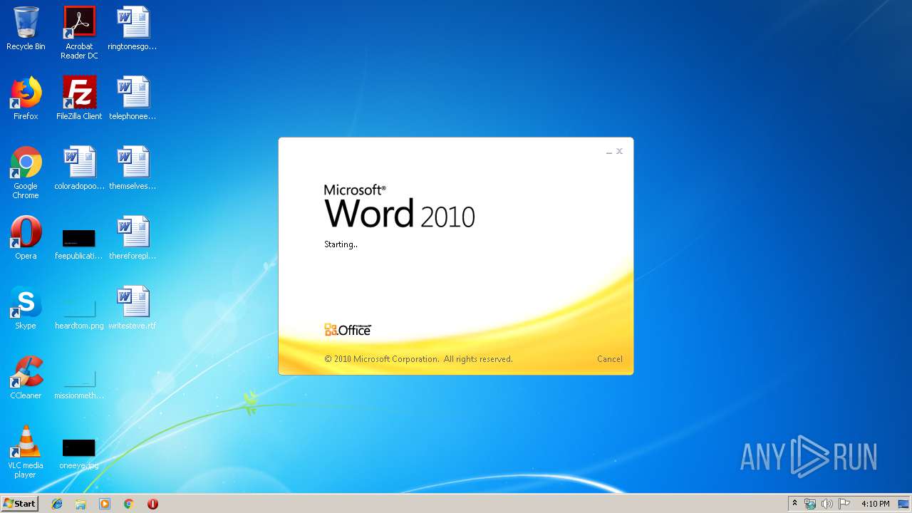The width and height of the screenshot is (912, 513).
Task: Open the Windows Start menu
Action: 20,504
